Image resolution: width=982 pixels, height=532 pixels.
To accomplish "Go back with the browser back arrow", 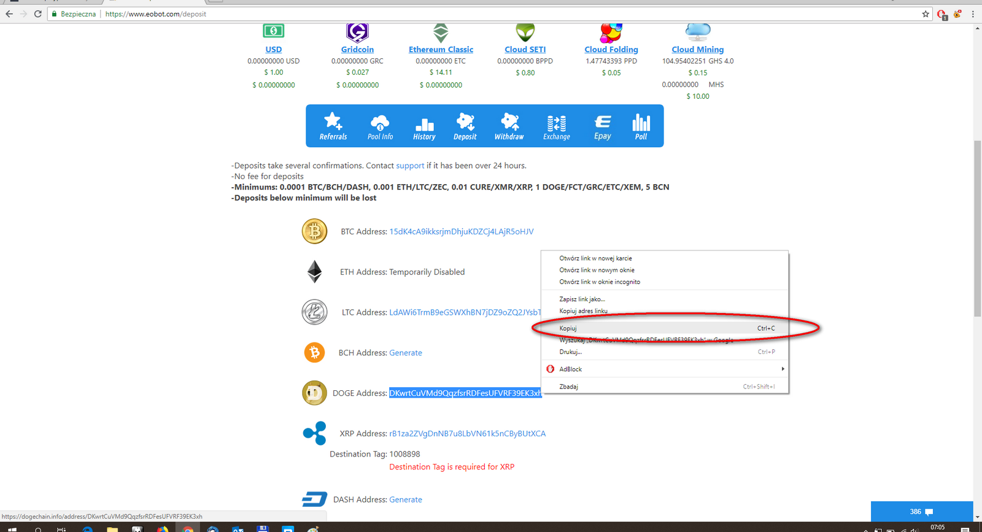I will 9,13.
